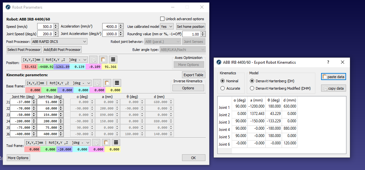Open Inverse Kinematics Options
Image resolution: width=365 pixels, height=170 pixels.
[188, 88]
